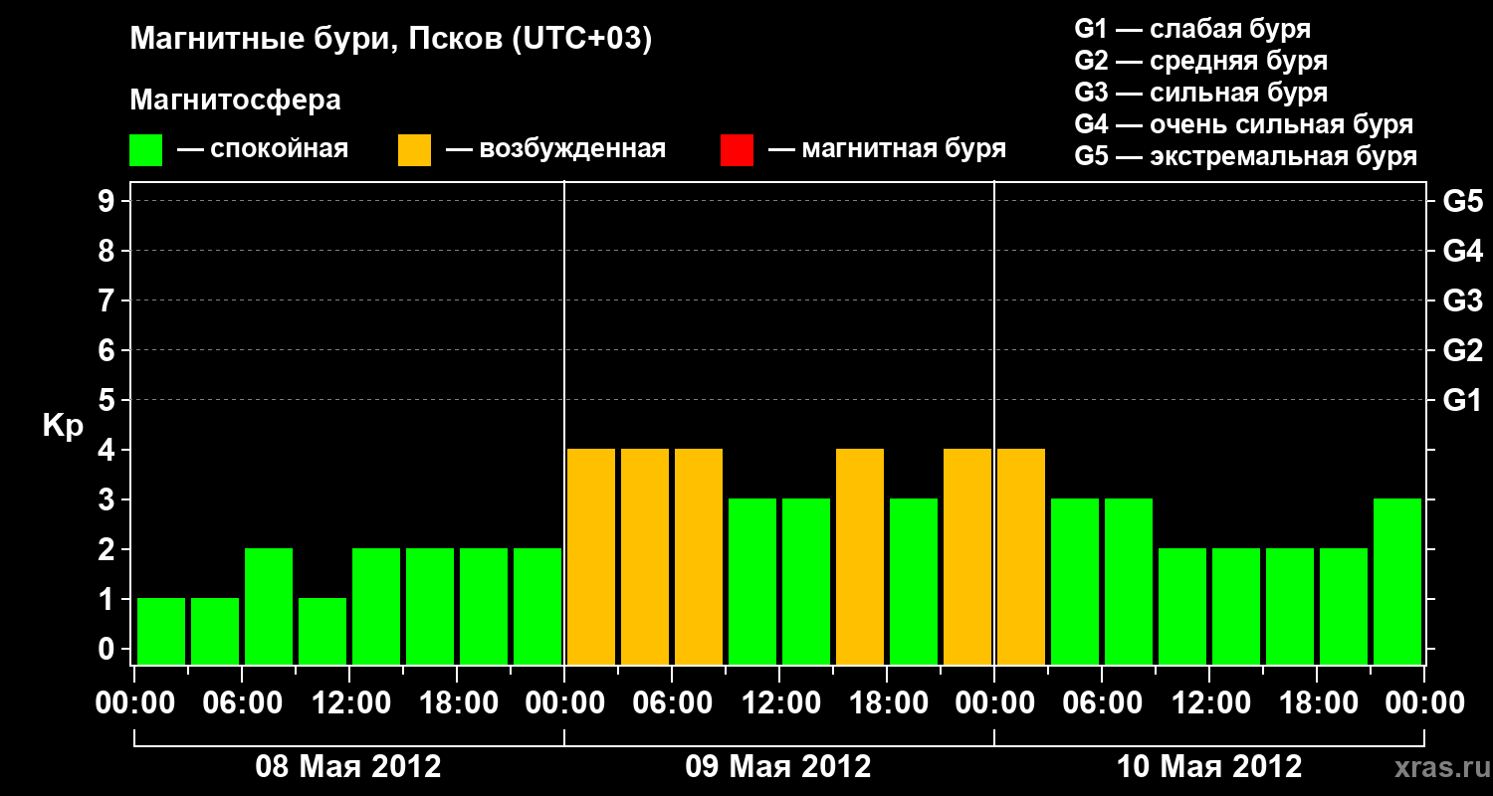Click the '— магнитная буря' legend label

click(x=888, y=149)
